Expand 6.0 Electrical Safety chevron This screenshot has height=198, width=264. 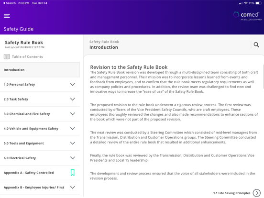pos(73,158)
